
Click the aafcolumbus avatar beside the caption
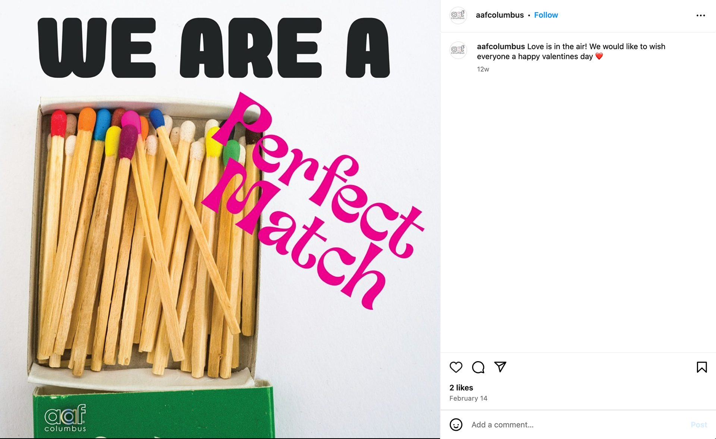(x=458, y=50)
